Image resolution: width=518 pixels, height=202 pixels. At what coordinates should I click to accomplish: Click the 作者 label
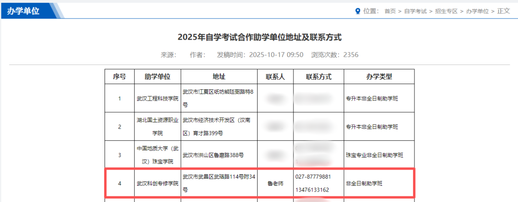[198, 54]
